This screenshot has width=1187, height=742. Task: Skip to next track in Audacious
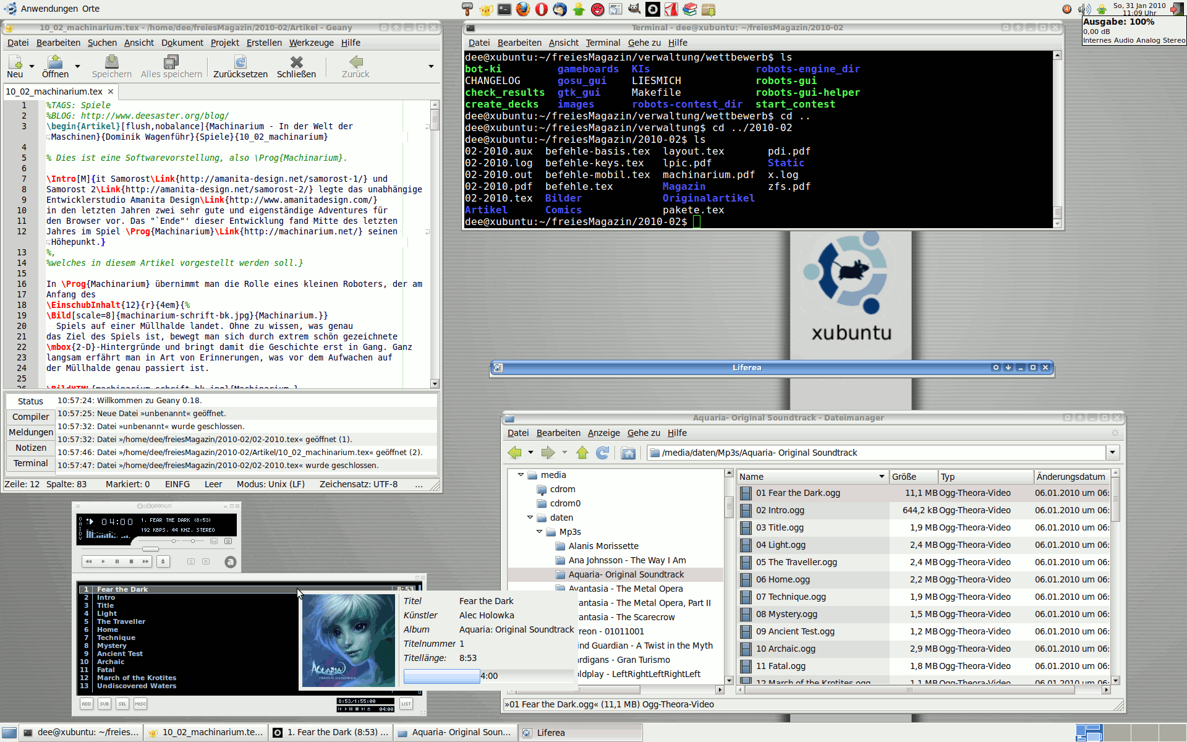[x=145, y=561]
